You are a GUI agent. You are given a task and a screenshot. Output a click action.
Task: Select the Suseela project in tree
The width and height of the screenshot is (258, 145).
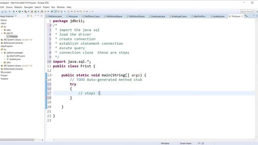pos(4,79)
